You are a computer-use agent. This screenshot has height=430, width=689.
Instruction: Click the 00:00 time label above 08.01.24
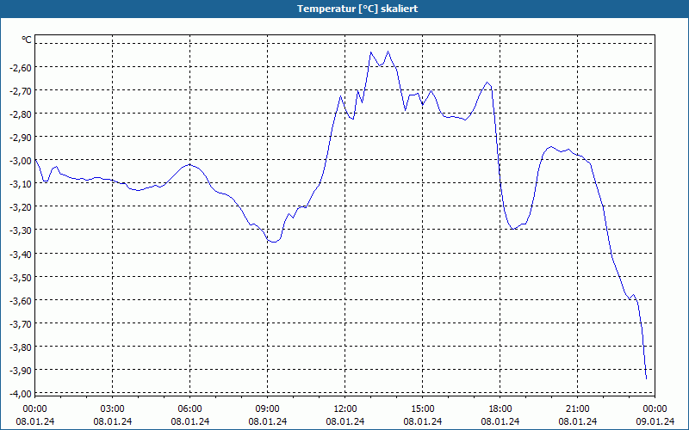[34, 409]
